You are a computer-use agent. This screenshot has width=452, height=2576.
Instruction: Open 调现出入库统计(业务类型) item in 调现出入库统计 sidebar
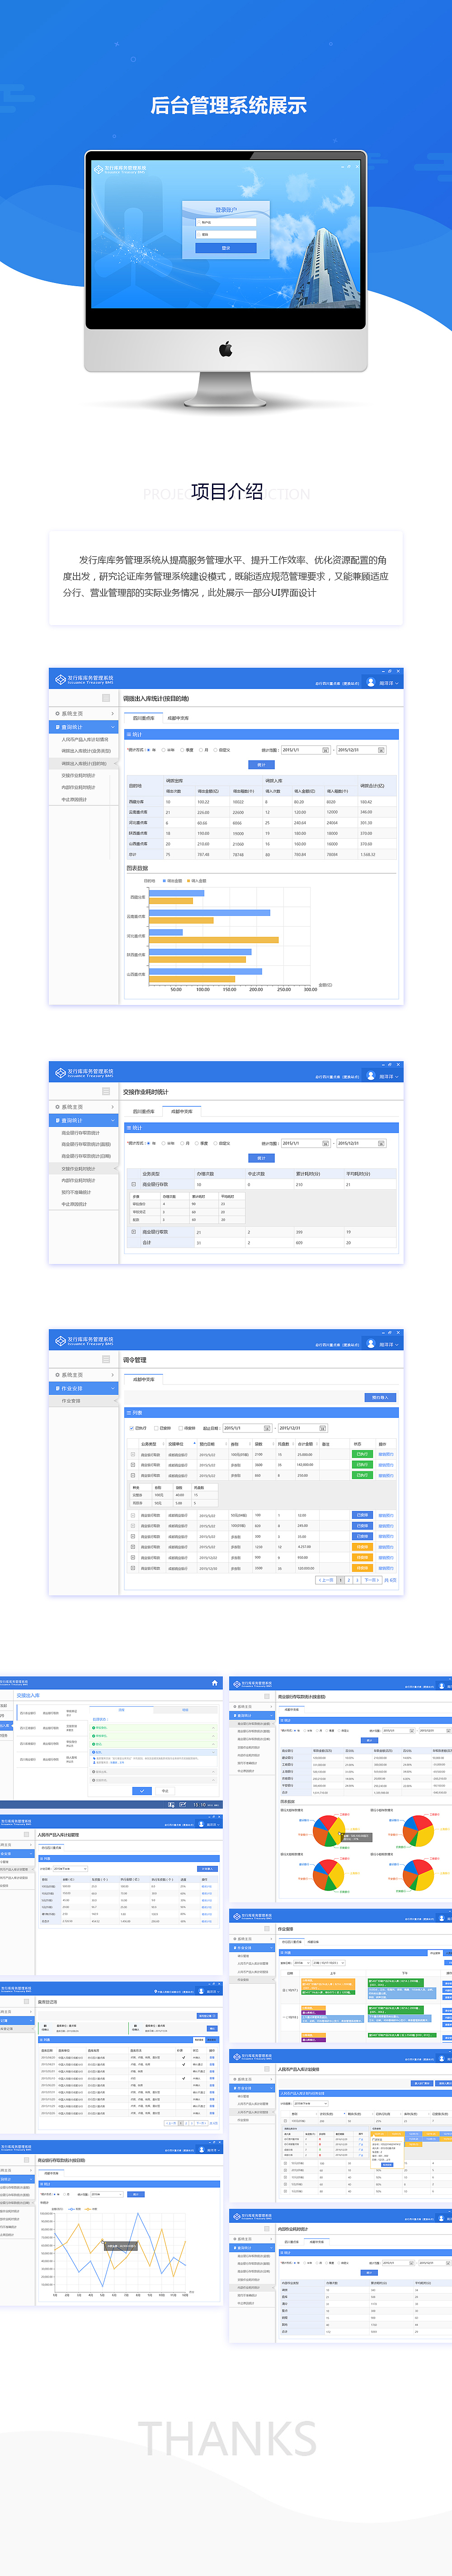86,751
